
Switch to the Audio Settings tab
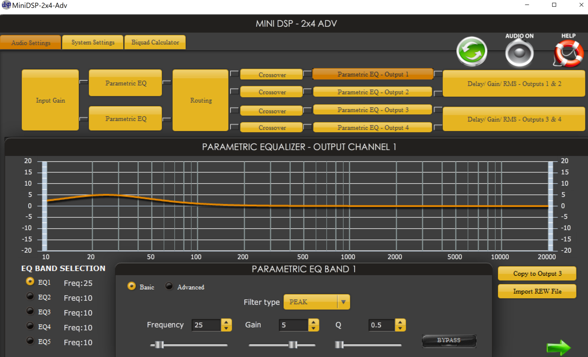tap(31, 43)
